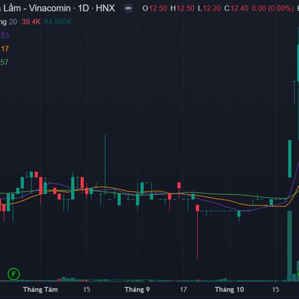
Task: Click the Tháng 9 time axis label
Action: pos(137,290)
